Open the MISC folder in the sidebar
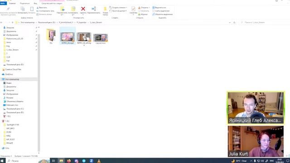The width and height of the screenshot is (290, 163). pyautogui.click(x=9, y=136)
